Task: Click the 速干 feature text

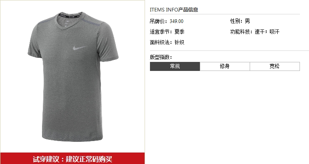Action: [260, 32]
